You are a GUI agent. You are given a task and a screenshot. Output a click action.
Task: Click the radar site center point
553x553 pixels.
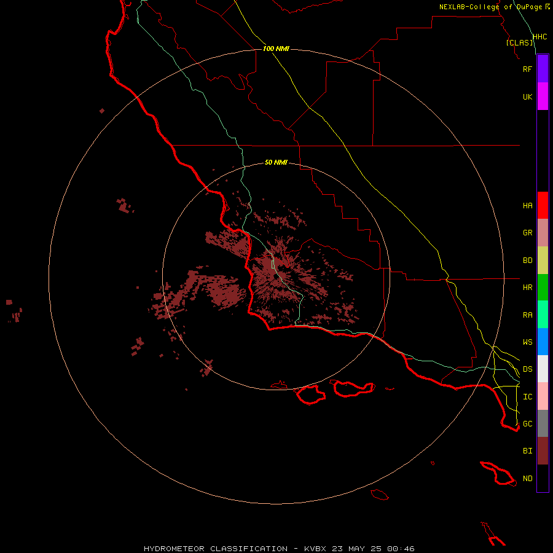point(276,276)
